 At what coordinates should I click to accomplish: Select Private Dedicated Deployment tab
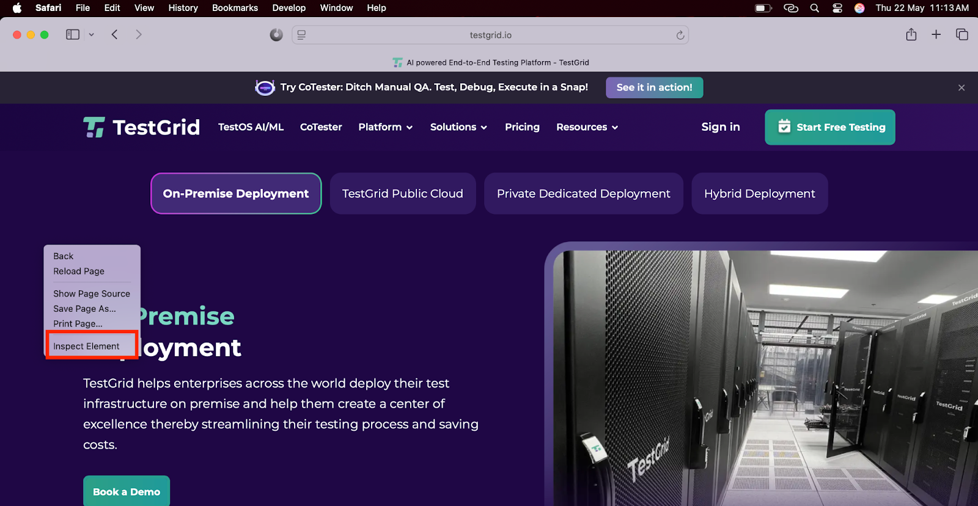584,194
